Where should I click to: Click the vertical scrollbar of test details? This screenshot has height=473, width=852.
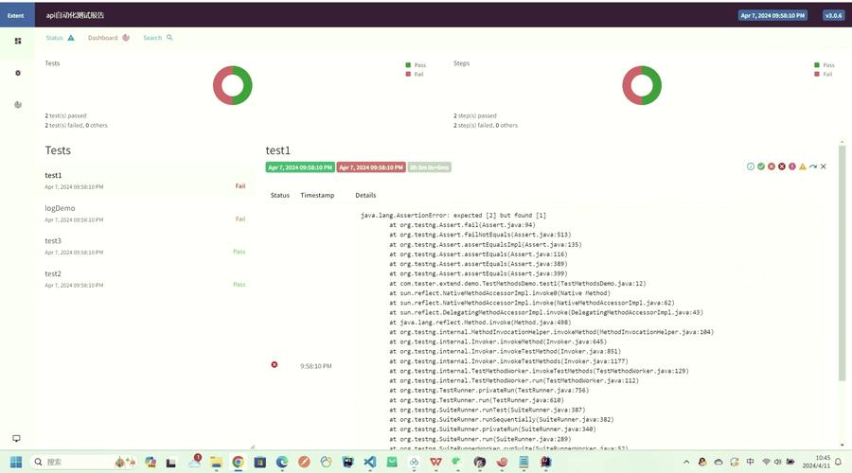tap(842, 261)
